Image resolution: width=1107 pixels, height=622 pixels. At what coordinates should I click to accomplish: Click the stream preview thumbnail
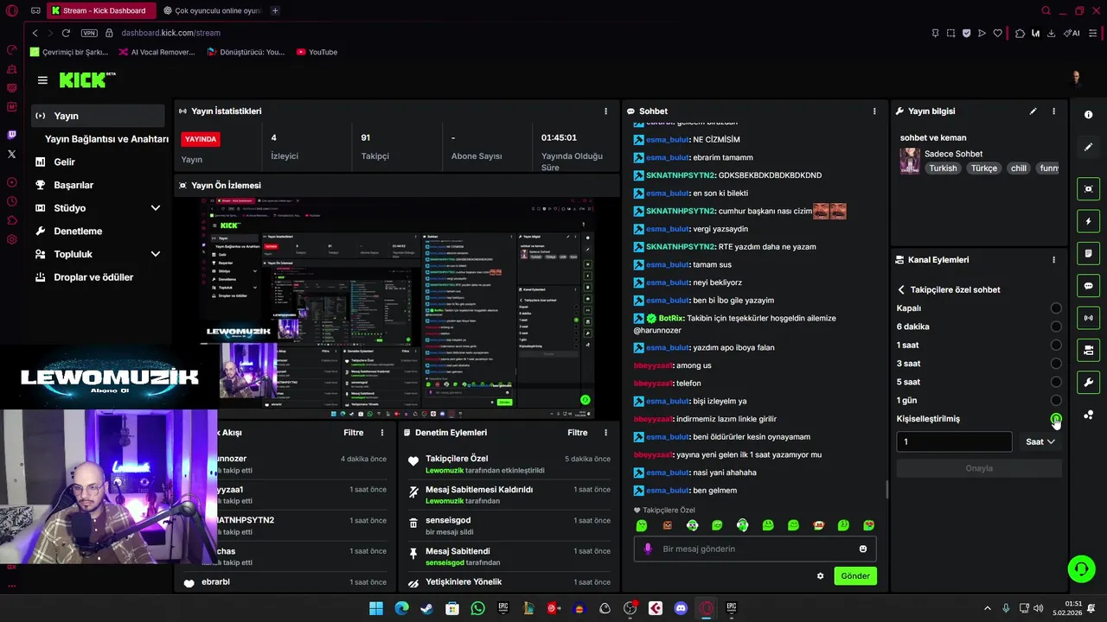click(397, 309)
